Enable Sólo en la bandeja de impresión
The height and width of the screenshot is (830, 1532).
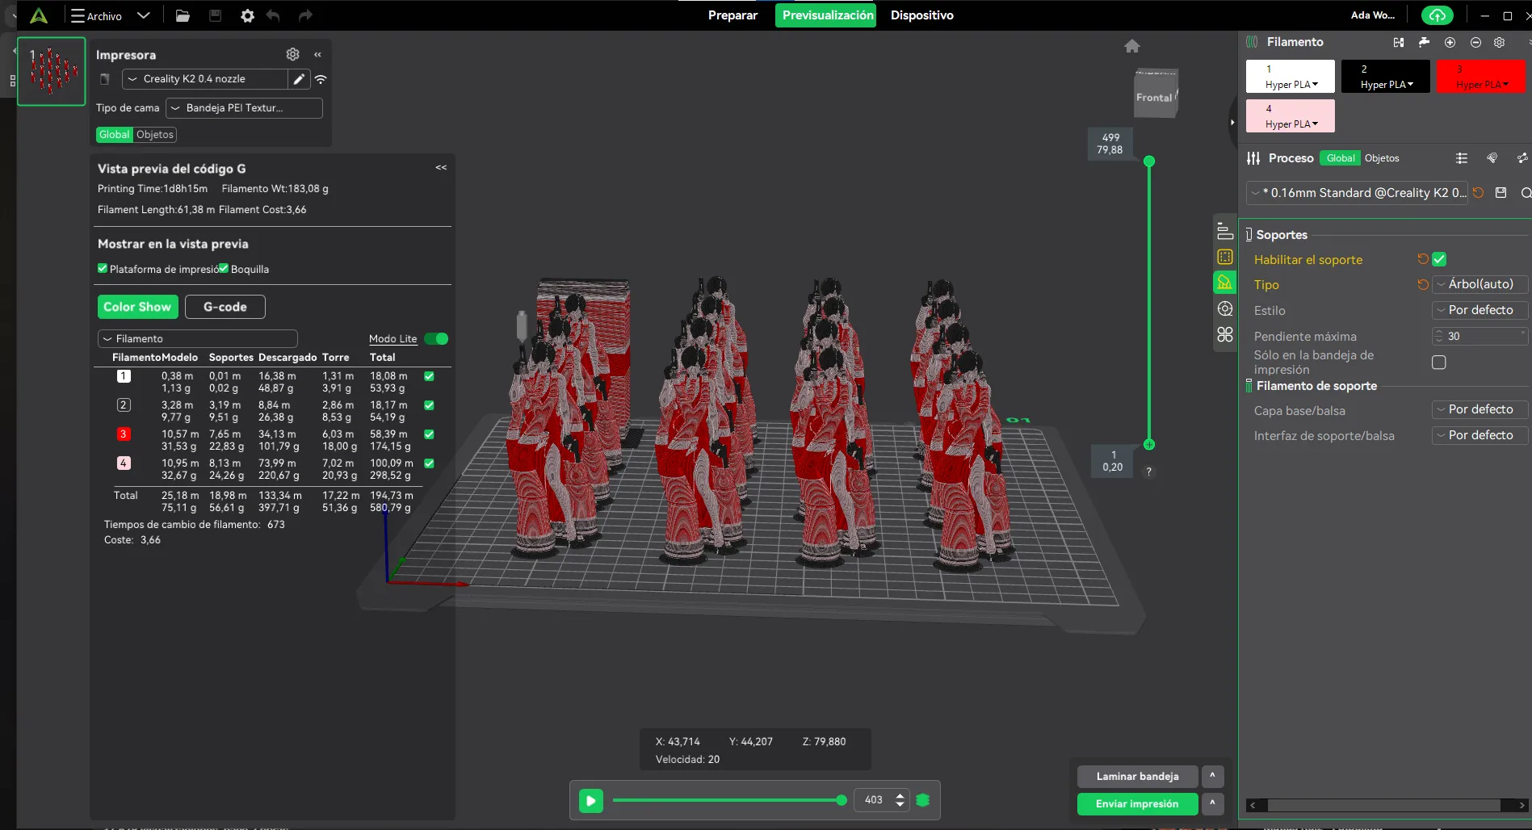click(x=1439, y=363)
